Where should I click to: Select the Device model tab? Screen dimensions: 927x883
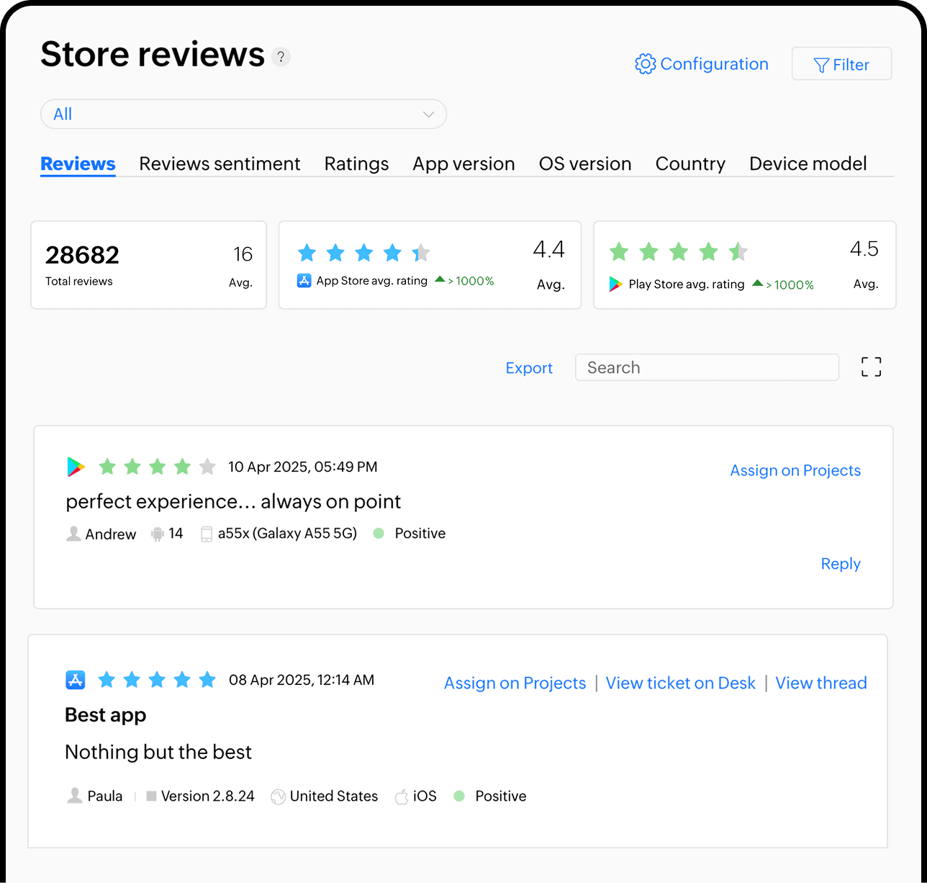pyautogui.click(x=808, y=163)
